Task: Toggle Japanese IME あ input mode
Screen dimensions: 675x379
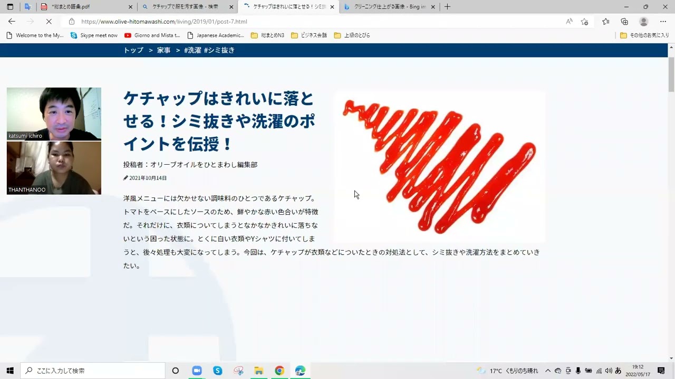Action: (x=618, y=371)
